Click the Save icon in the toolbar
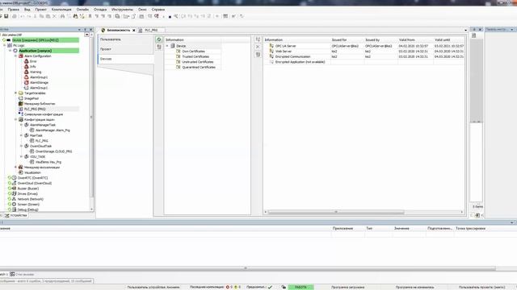This screenshot has height=290, width=517. (x=6, y=16)
